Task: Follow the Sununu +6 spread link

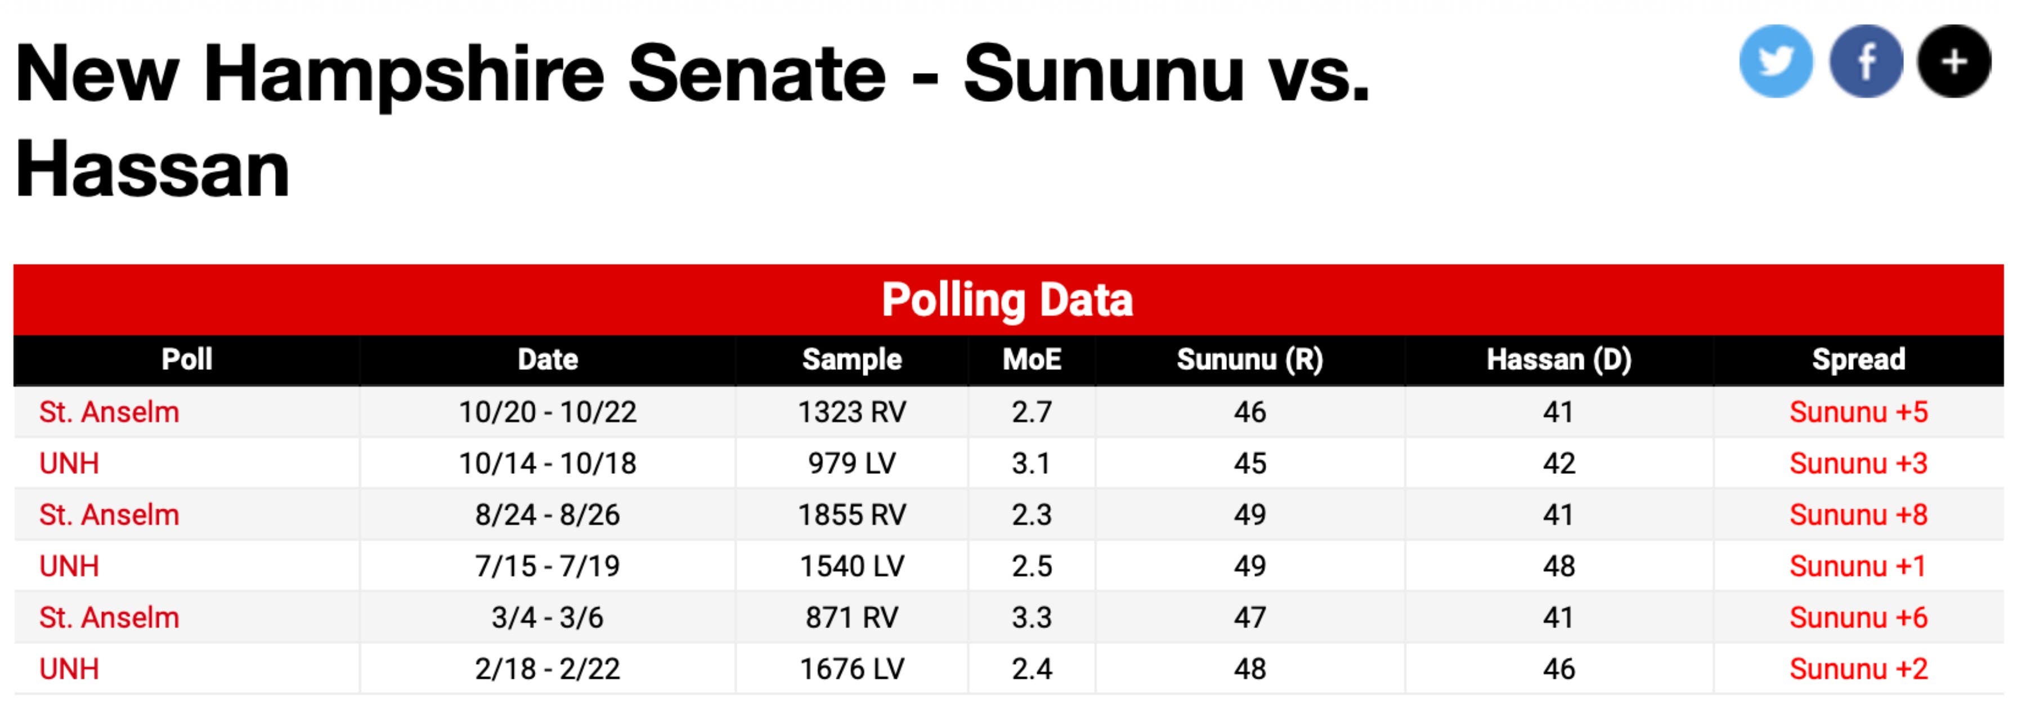Action: click(1858, 618)
